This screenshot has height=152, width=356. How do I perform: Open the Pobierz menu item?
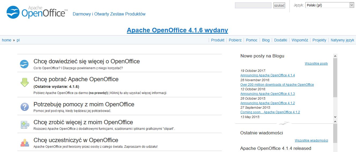coord(235,40)
